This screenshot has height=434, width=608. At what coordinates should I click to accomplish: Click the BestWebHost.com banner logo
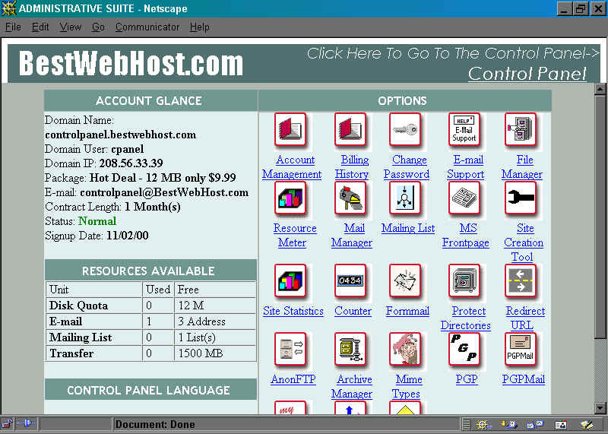coord(131,64)
